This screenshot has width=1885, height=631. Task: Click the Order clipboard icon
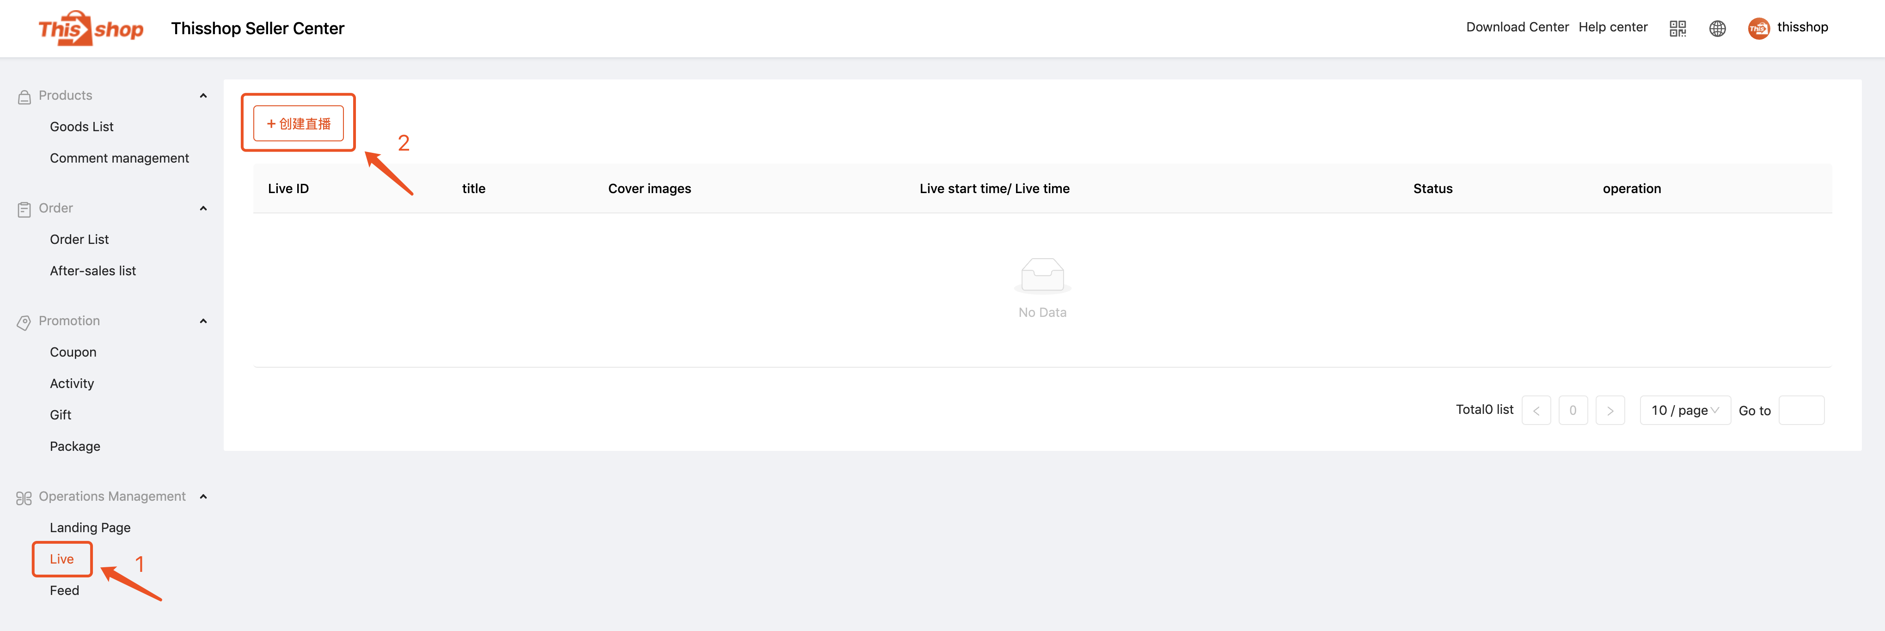(x=24, y=209)
